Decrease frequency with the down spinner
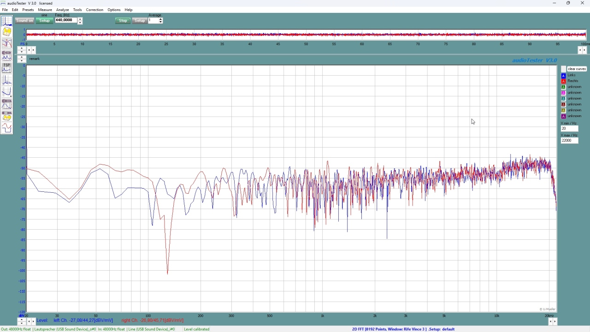 (x=80, y=22)
